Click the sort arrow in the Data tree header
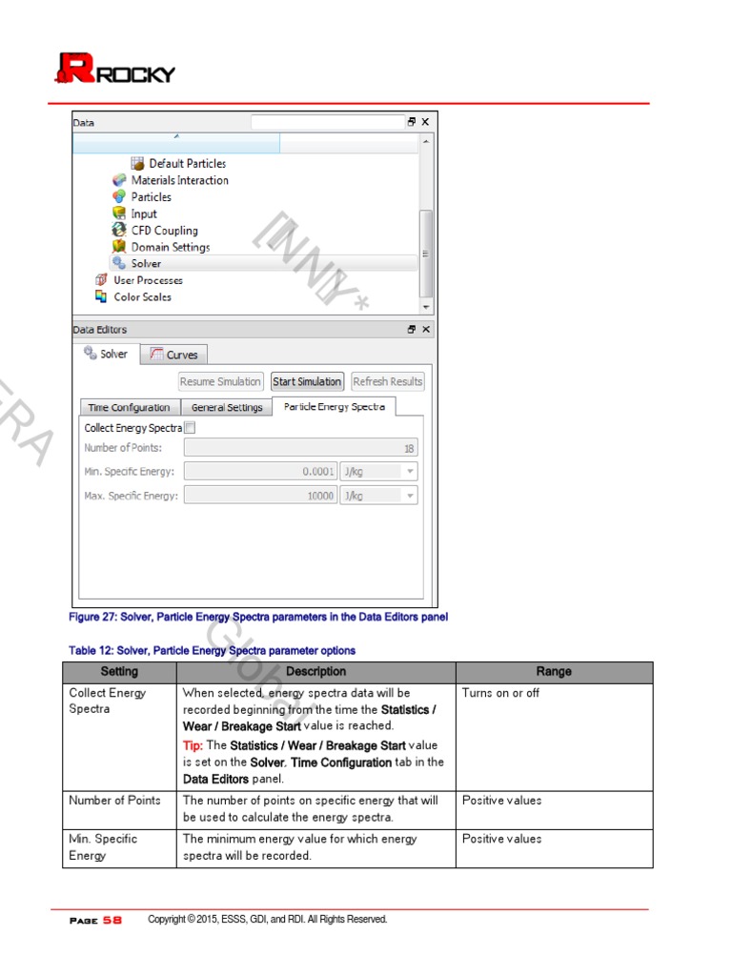 tap(176, 135)
